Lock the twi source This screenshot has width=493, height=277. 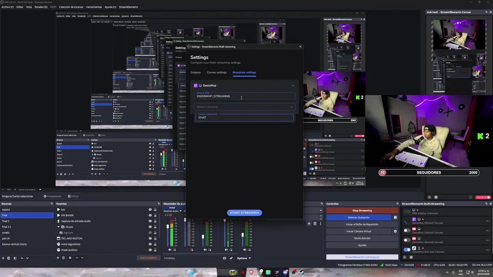tap(155, 210)
